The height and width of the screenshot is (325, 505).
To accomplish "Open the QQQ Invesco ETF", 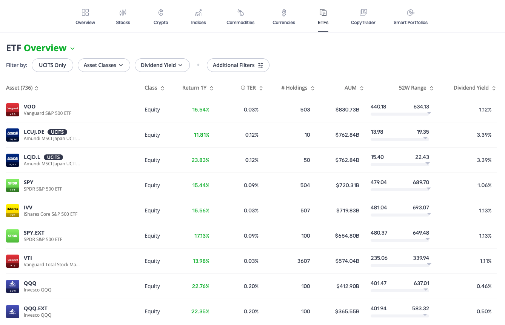I will 30,283.
